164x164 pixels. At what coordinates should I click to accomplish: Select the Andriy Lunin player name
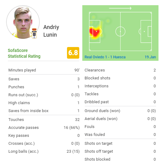click(51, 31)
